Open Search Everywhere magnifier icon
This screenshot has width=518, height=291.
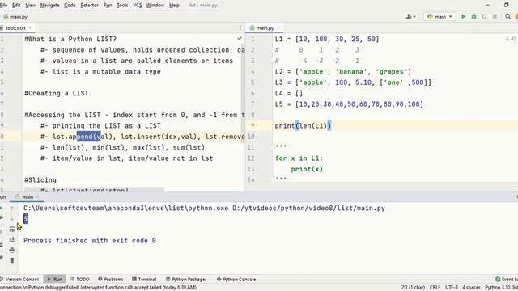[507, 16]
